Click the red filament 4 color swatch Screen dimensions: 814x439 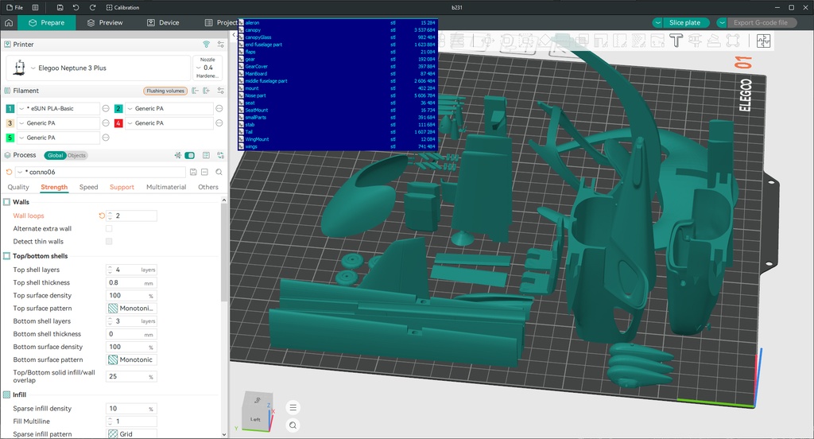(x=118, y=123)
